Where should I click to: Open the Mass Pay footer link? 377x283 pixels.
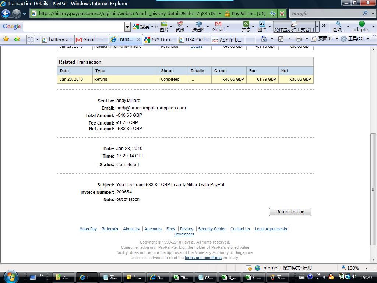pos(88,229)
